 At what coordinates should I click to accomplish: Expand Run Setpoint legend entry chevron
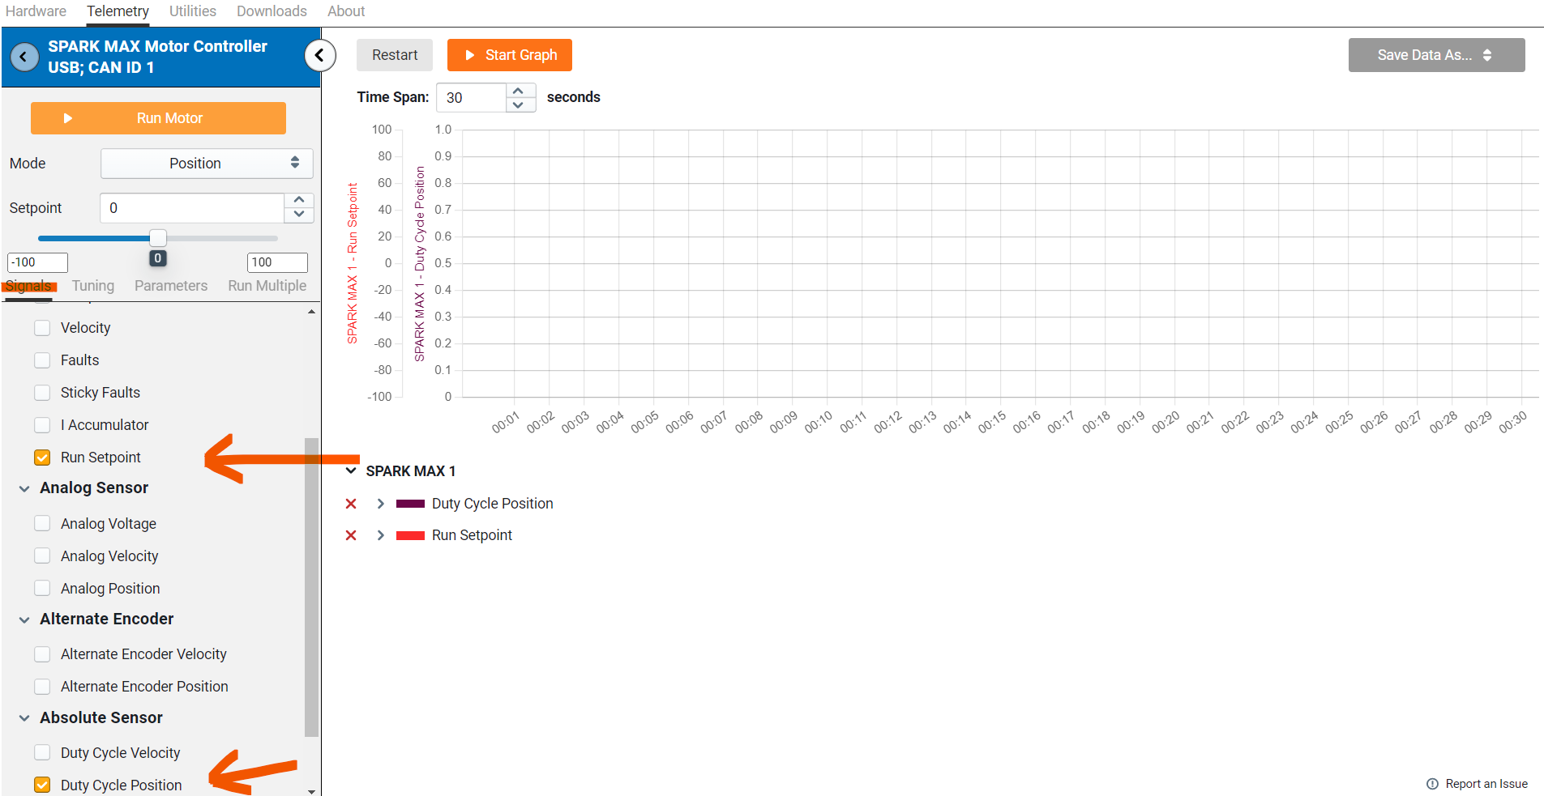[380, 535]
